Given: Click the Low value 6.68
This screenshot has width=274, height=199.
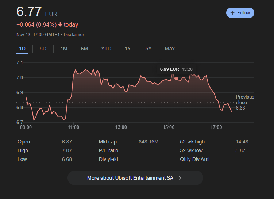Looking at the screenshot, I should (67, 159).
